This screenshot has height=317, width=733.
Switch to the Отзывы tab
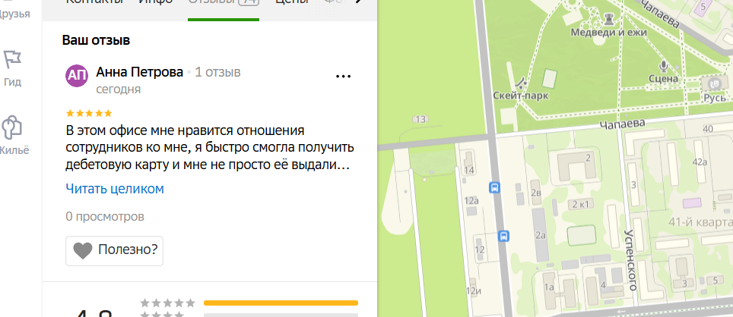click(x=224, y=4)
